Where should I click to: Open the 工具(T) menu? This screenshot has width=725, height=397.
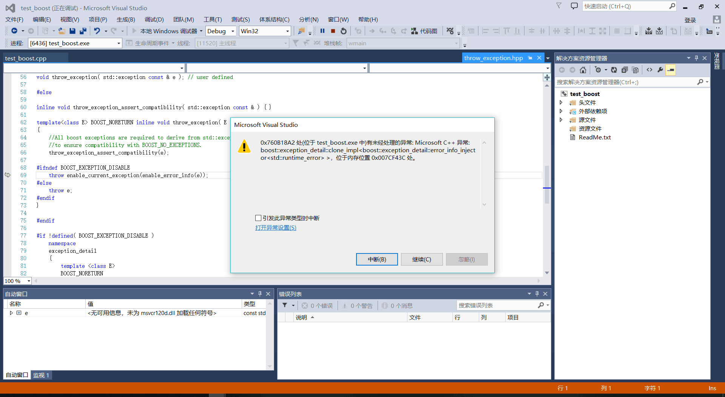[213, 19]
